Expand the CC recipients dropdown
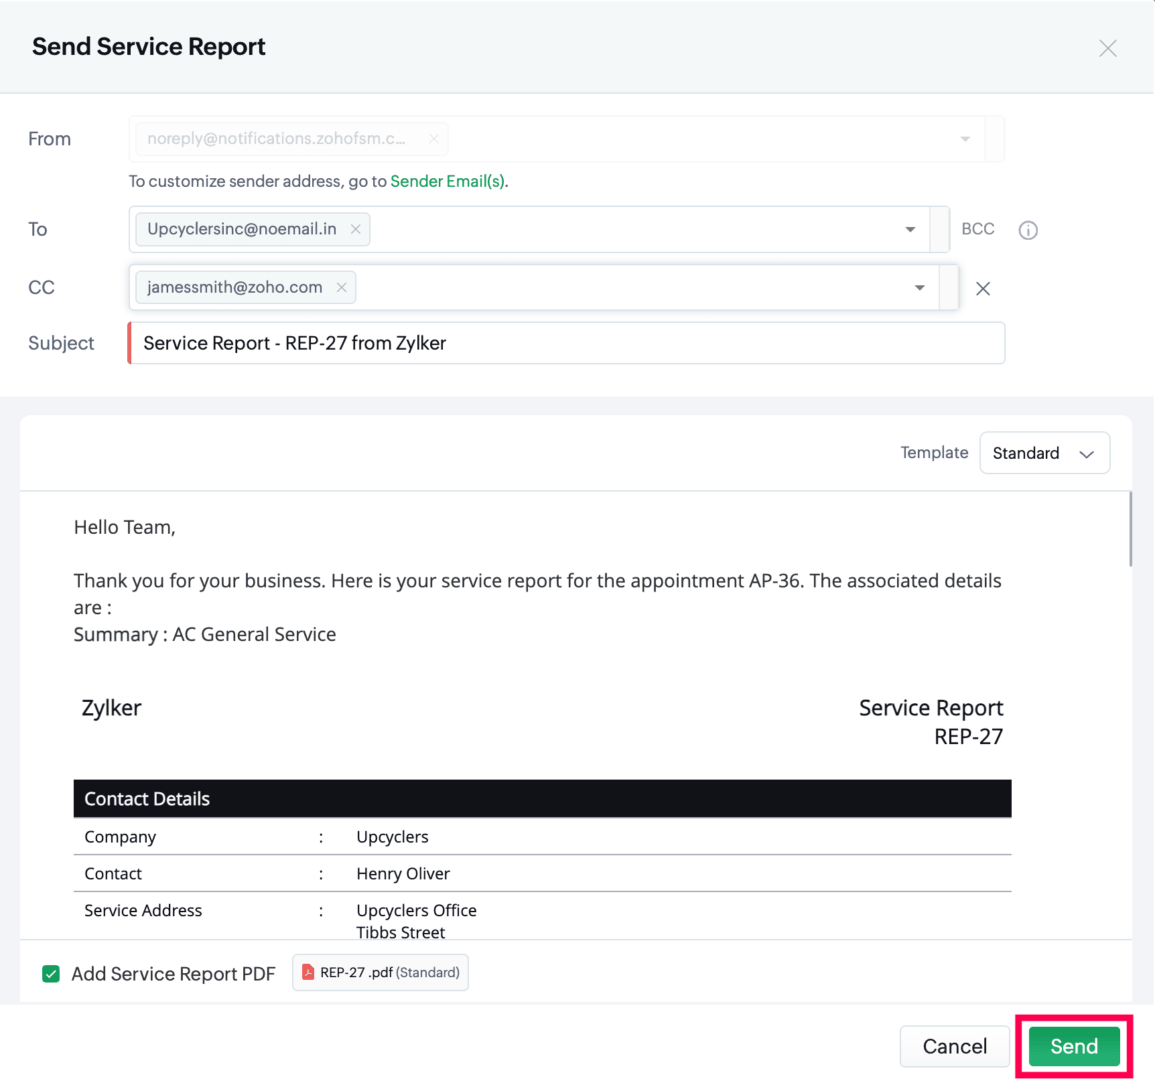Viewport: 1155px width, 1085px height. pyautogui.click(x=919, y=288)
